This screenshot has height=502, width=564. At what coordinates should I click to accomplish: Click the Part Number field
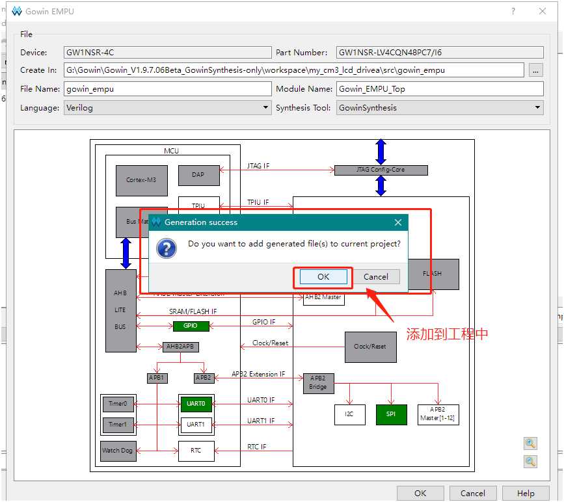[x=440, y=52]
